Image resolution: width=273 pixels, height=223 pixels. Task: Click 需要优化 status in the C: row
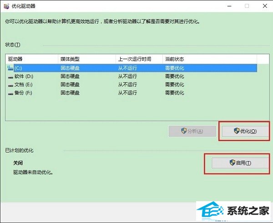click(174, 68)
